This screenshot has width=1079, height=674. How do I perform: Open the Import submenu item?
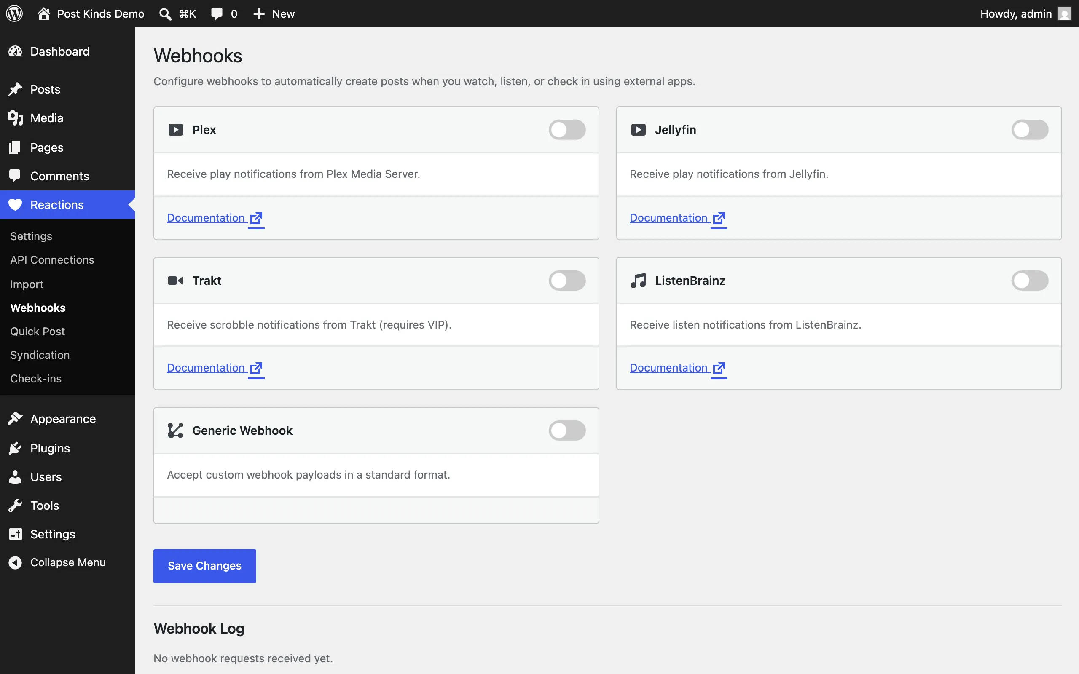click(x=27, y=284)
